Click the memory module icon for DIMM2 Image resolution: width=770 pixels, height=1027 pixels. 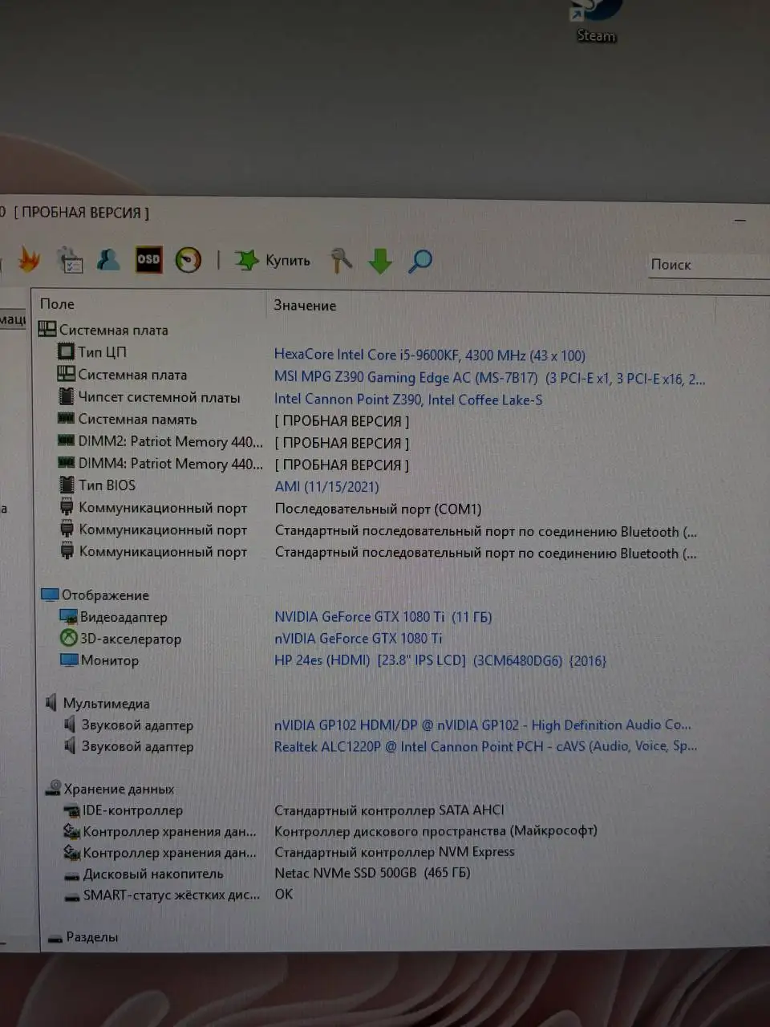coord(67,440)
